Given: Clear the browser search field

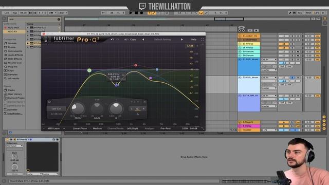Looking at the screenshot, I should click(x=59, y=20).
